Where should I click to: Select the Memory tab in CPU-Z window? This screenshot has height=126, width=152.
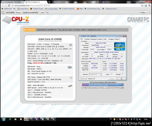[100, 39]
